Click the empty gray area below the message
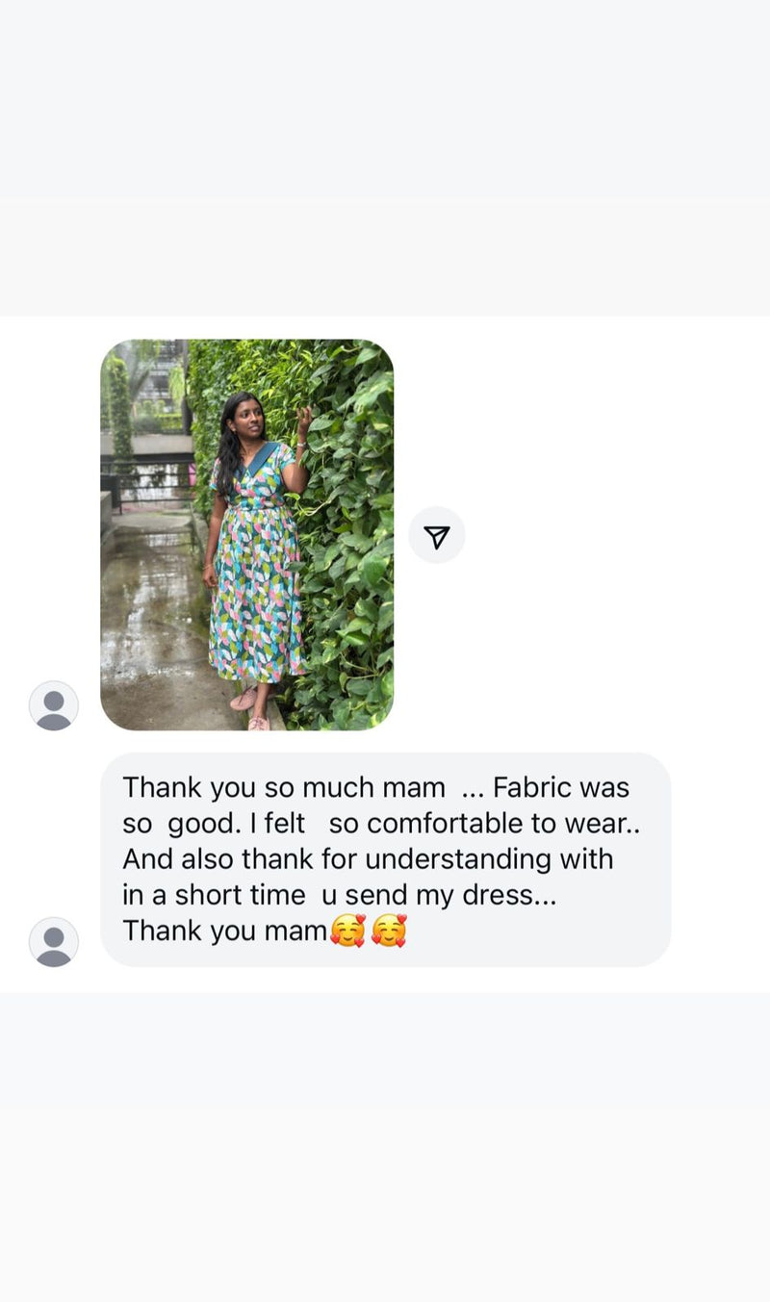Image resolution: width=770 pixels, height=1302 pixels. [x=385, y=1136]
